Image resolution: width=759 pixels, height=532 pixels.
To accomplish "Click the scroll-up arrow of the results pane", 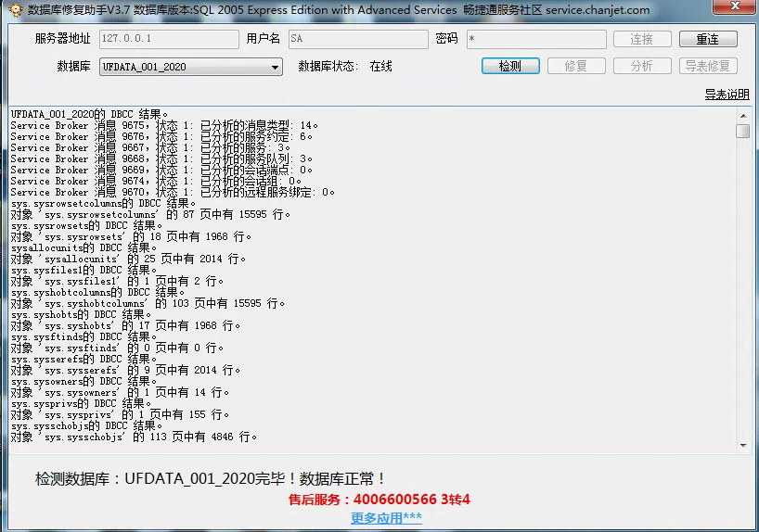I will [743, 116].
